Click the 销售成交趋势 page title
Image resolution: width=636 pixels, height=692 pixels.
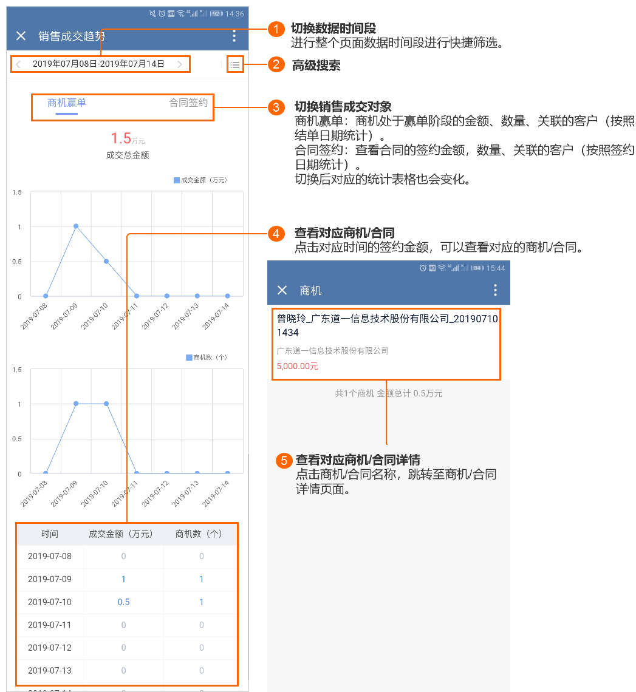pyautogui.click(x=72, y=36)
